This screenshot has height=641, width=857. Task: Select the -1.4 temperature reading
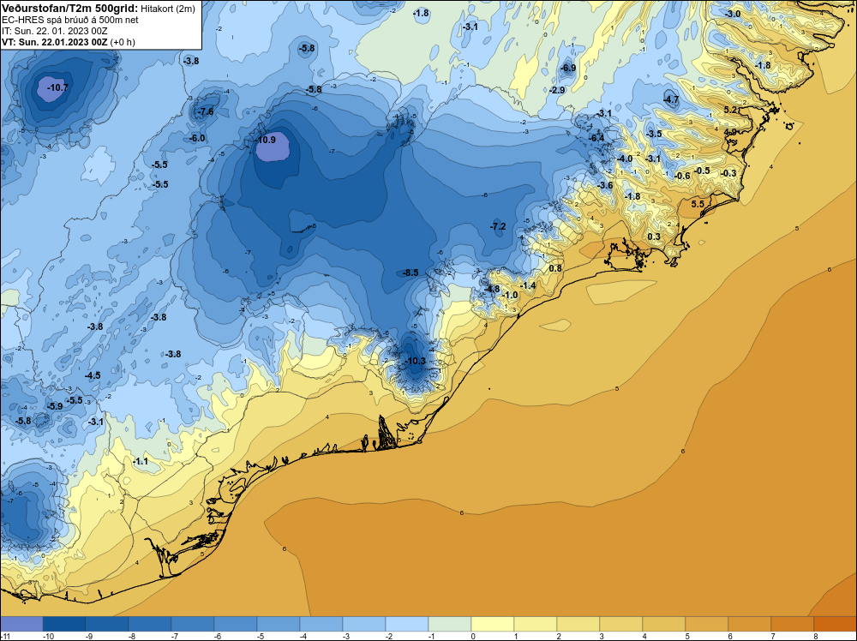click(528, 286)
